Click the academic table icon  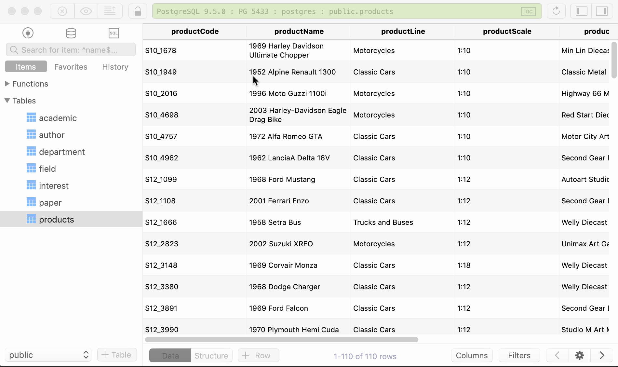click(31, 118)
